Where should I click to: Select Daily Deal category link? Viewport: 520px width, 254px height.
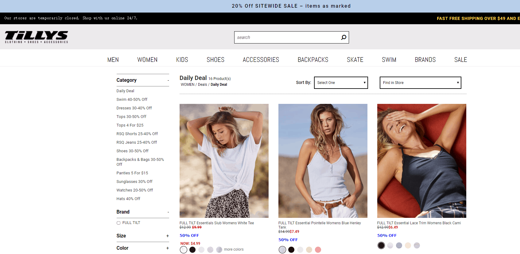pos(125,91)
